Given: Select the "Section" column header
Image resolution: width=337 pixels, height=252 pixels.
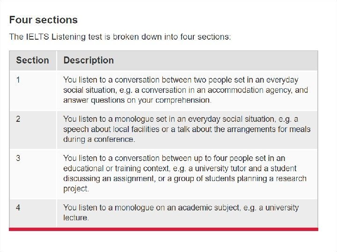Looking at the screenshot, I should coord(32,60).
